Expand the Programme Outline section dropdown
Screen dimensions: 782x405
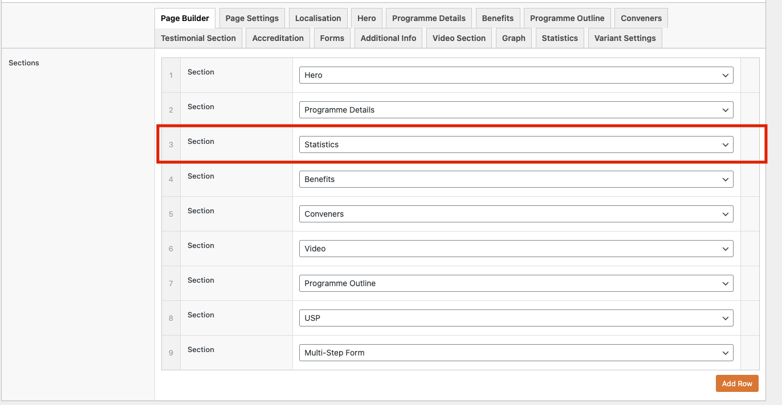click(x=516, y=283)
